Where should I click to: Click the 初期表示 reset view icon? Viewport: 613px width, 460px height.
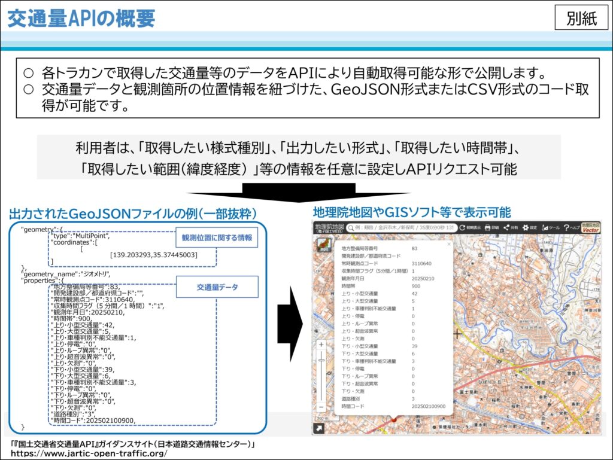469,228
